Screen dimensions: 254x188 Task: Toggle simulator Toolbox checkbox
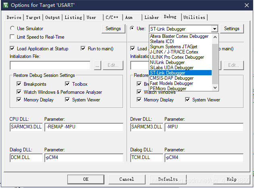point(67,84)
